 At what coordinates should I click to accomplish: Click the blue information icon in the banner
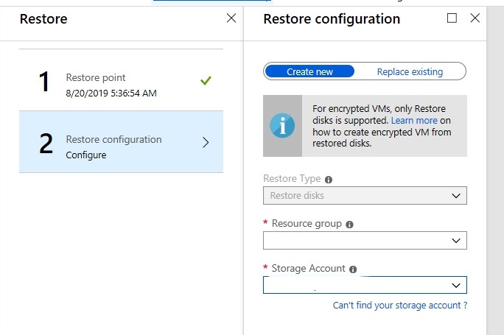click(x=282, y=126)
